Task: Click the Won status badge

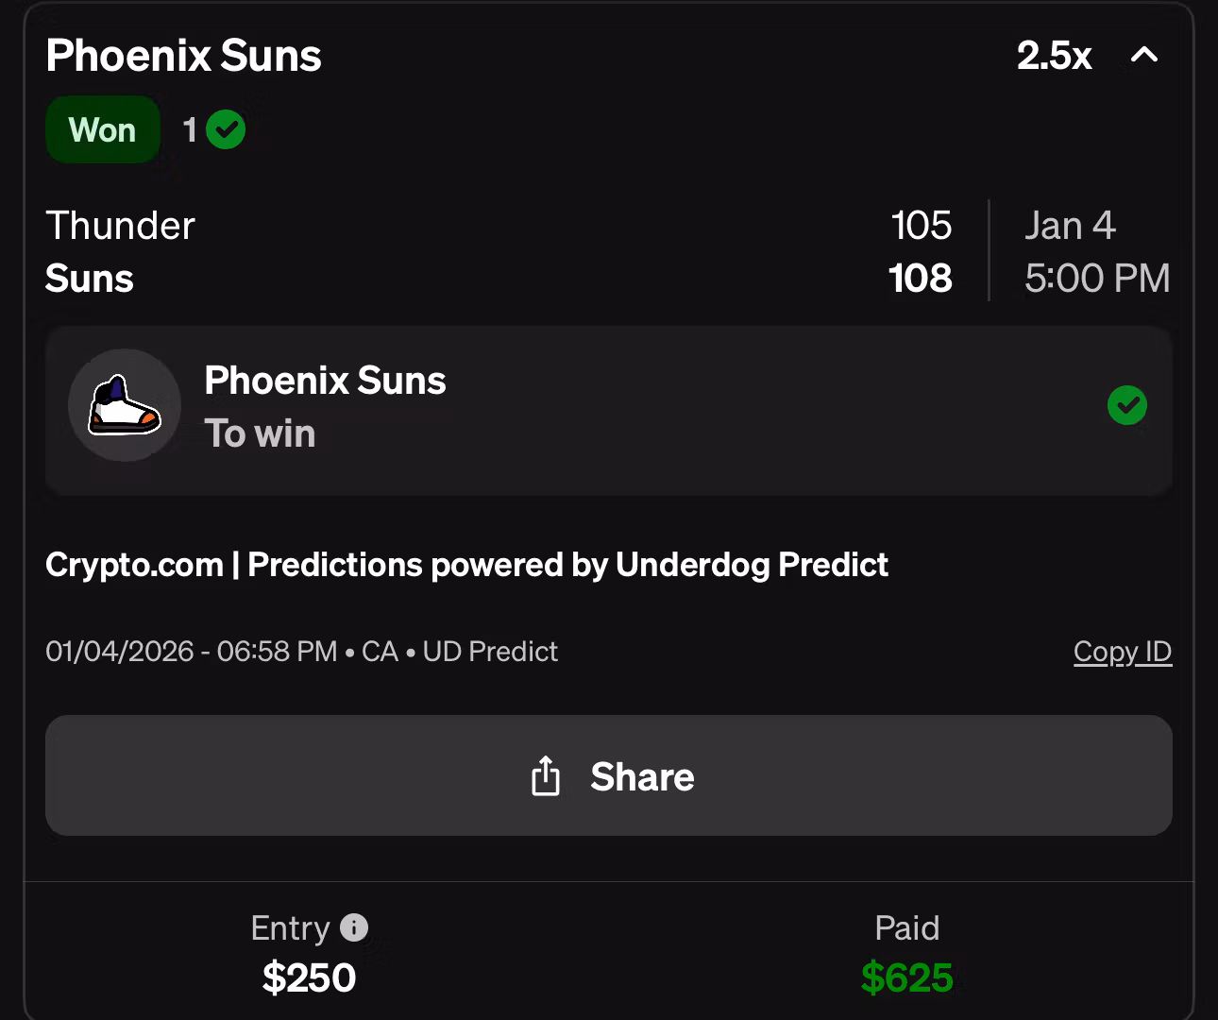Action: (102, 129)
